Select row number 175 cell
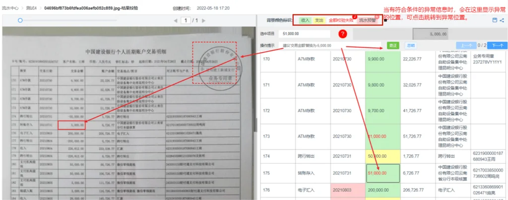The height and width of the screenshot is (200, 508). tap(279, 173)
